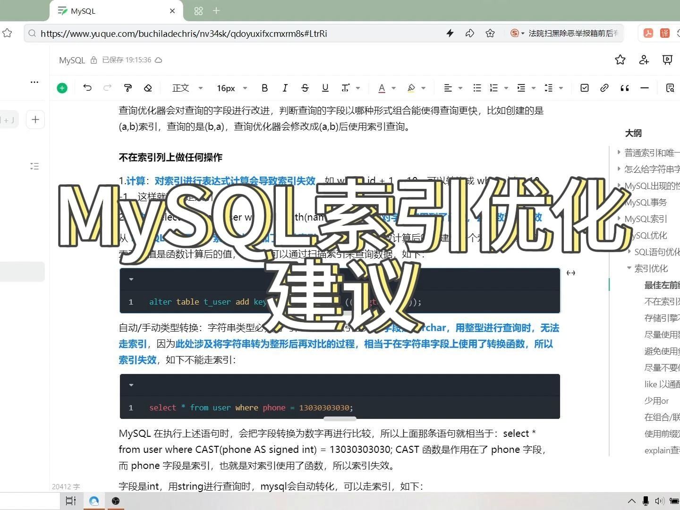Toggle italic formatting
The image size is (680, 510).
285,88
